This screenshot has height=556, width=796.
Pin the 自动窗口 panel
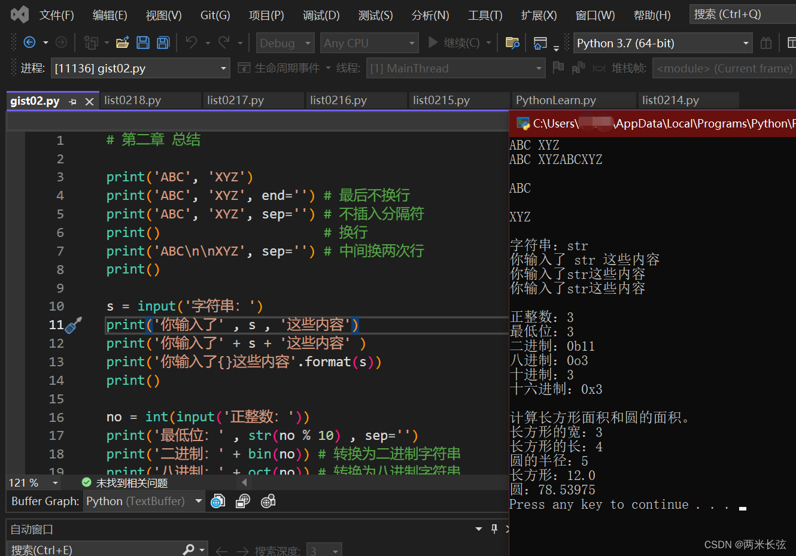(x=494, y=529)
